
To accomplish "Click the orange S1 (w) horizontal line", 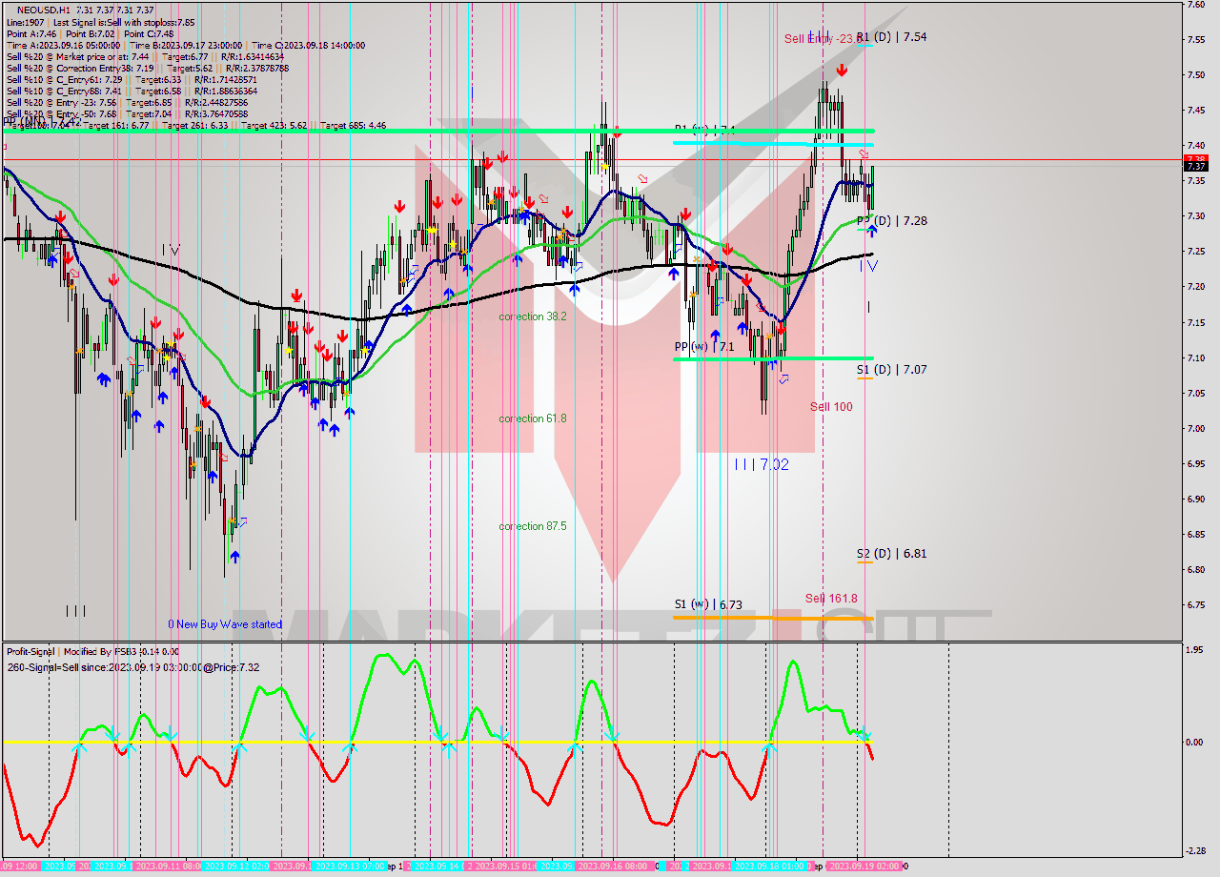I will 773,618.
